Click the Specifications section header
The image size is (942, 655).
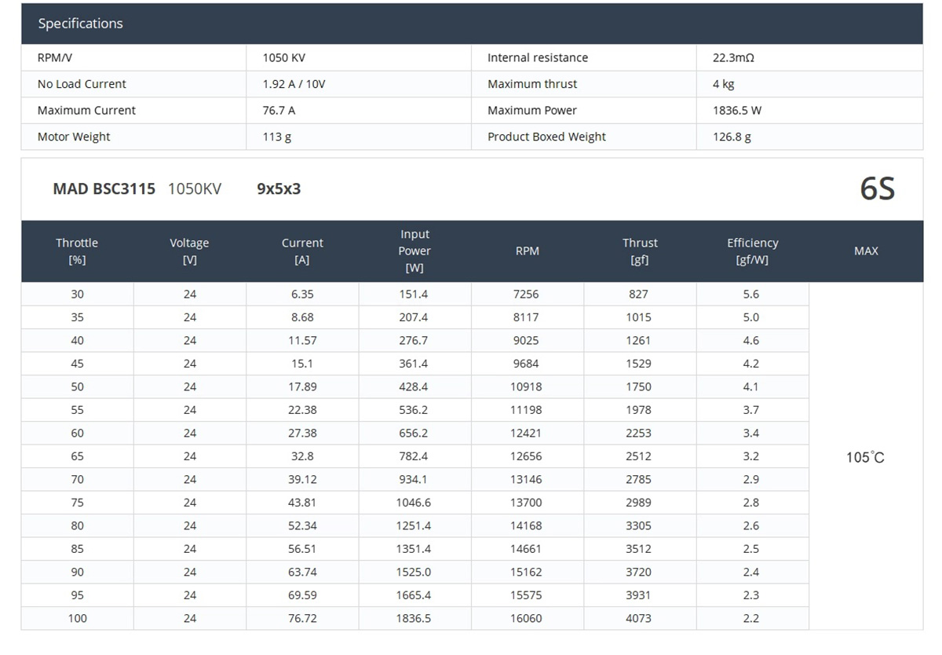pos(81,24)
